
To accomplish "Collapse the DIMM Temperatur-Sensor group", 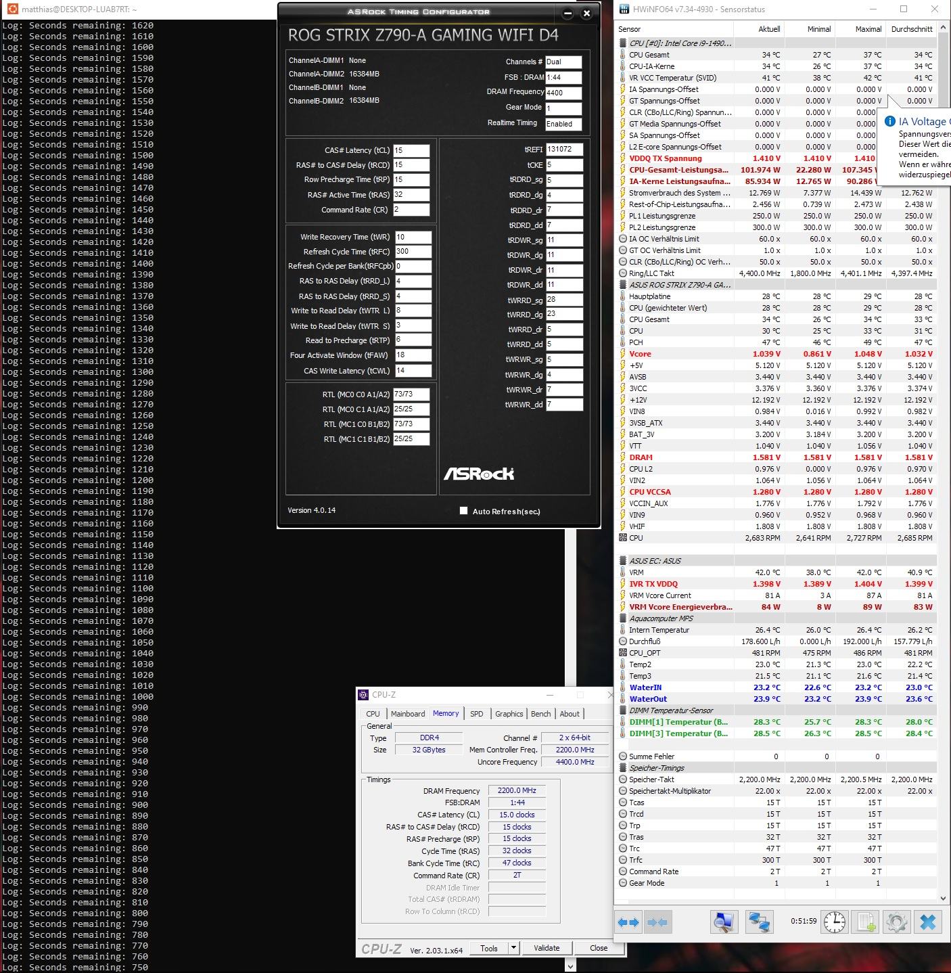I will [x=623, y=710].
